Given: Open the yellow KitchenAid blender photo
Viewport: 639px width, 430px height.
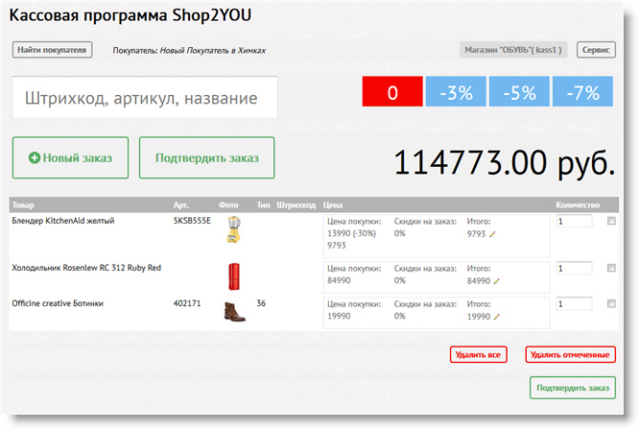Looking at the screenshot, I should click(x=231, y=229).
